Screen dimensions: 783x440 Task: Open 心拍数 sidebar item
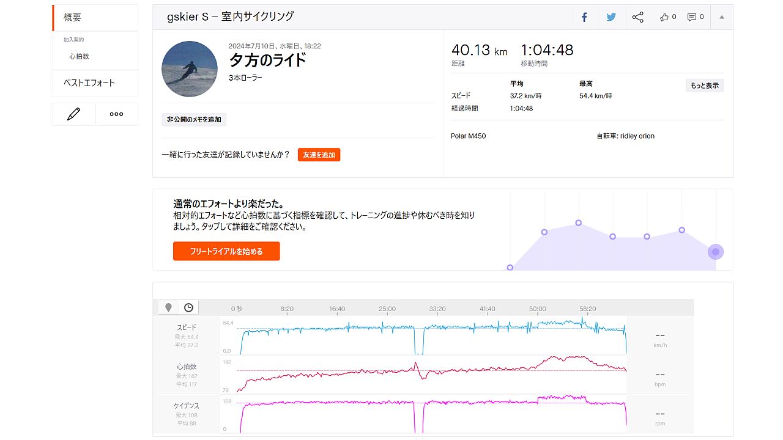pyautogui.click(x=79, y=56)
